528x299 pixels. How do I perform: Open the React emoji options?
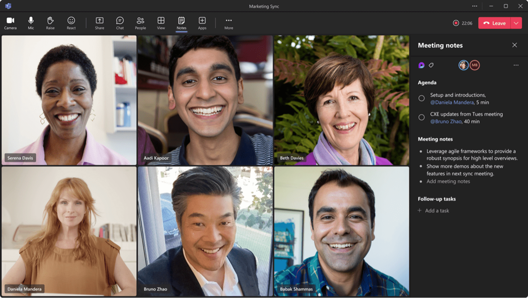coord(71,23)
